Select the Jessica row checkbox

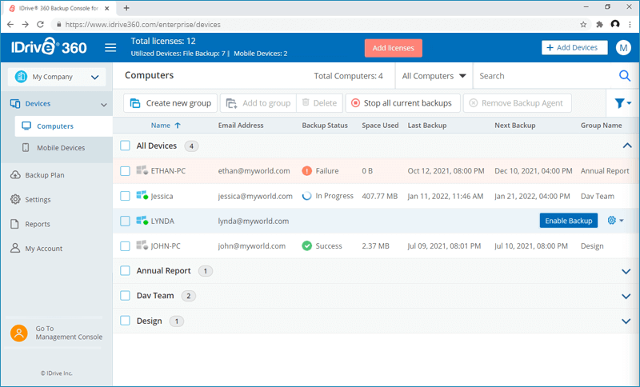coord(125,196)
